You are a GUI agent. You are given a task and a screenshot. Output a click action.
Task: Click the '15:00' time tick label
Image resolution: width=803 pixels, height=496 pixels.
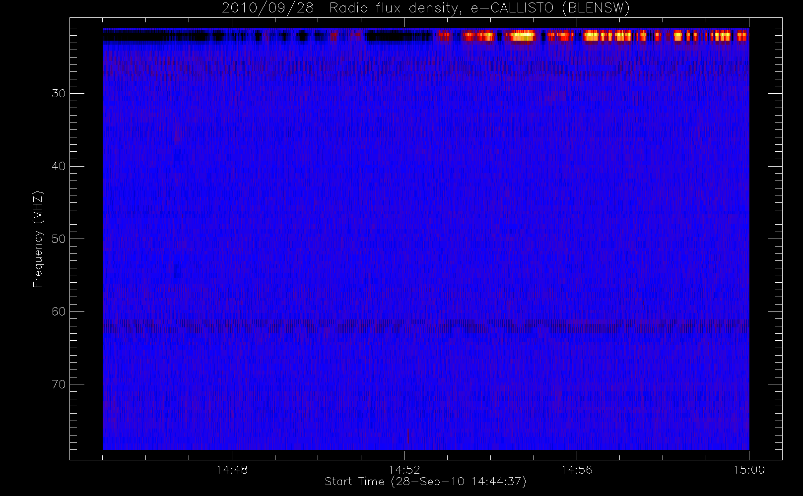(749, 470)
